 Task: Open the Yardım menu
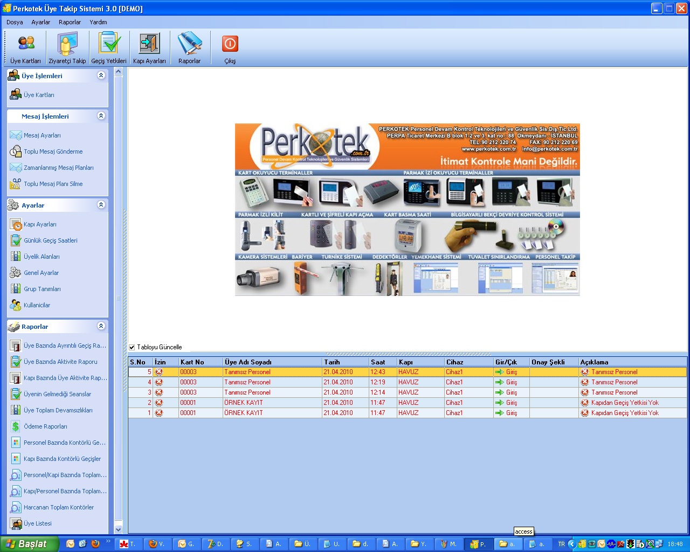[x=98, y=22]
